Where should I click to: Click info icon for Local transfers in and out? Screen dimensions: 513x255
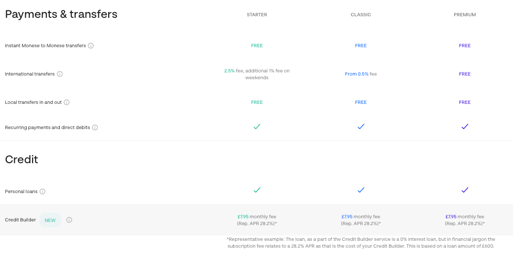pos(66,102)
